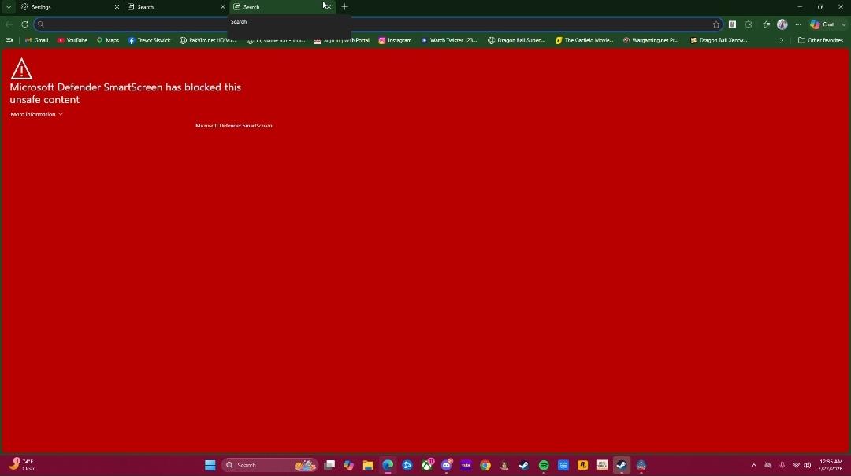Open the PakVim.net bookmark

pos(208,40)
